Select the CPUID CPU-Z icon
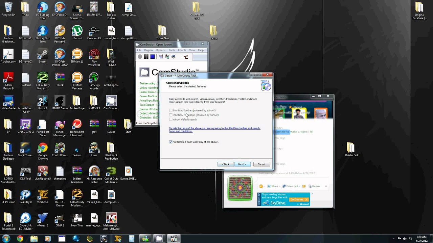The height and width of the screenshot is (243, 433). (x=25, y=126)
